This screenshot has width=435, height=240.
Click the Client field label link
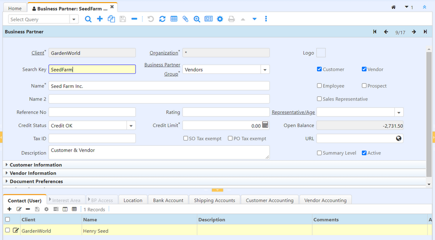coord(37,53)
